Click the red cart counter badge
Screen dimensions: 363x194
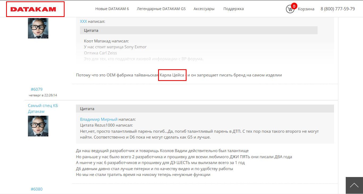(x=294, y=6)
